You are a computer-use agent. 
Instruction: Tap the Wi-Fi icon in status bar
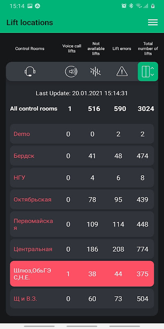coord(139,6)
